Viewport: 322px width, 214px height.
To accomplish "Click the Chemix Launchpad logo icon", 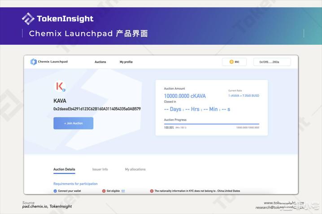I will (x=33, y=62).
